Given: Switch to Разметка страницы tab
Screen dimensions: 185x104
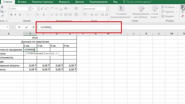Looking at the screenshot, I should click(42, 2).
